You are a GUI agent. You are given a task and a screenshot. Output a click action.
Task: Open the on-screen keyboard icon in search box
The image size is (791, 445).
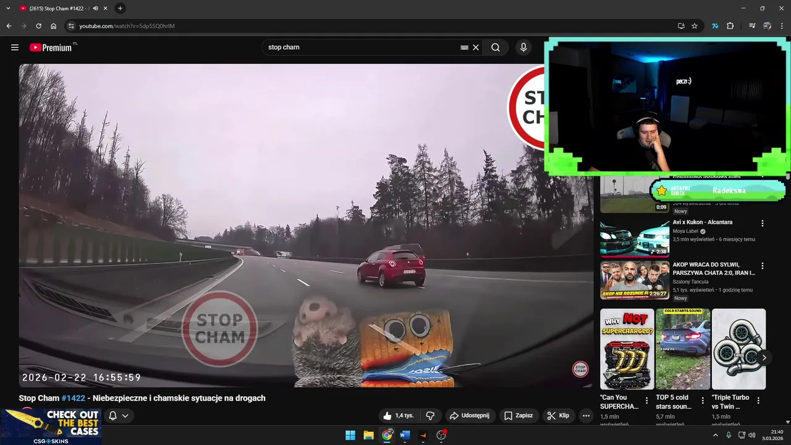464,48
